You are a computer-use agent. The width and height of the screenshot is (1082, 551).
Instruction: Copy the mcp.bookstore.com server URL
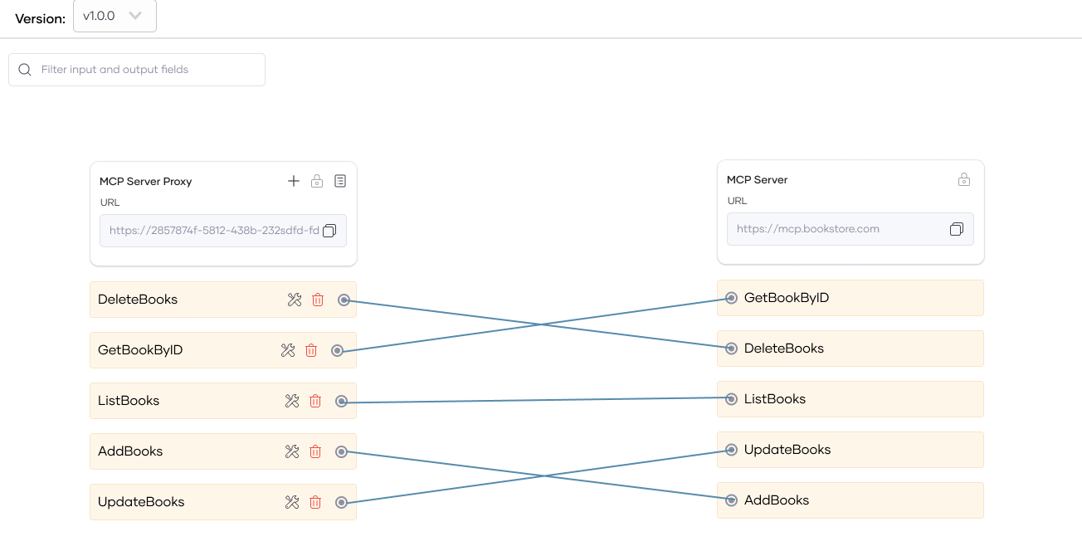(x=956, y=229)
